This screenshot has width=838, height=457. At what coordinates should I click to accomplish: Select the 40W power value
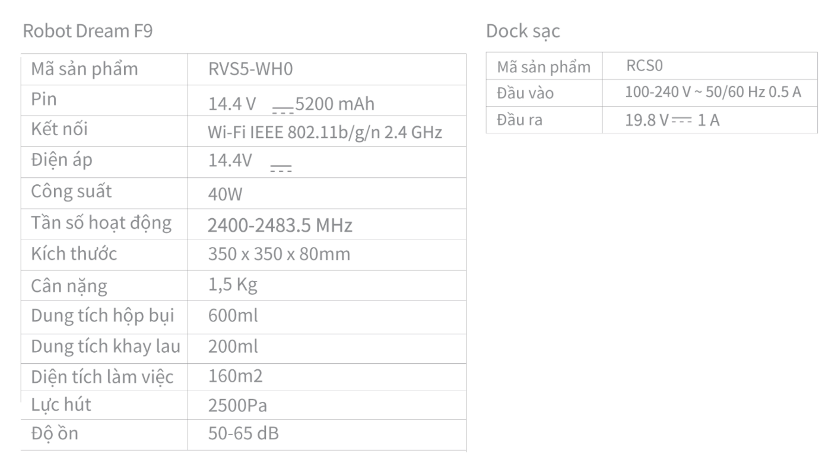226,195
